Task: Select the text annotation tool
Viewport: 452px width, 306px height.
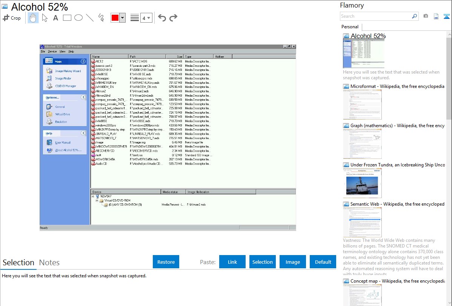Action: pyautogui.click(x=55, y=18)
